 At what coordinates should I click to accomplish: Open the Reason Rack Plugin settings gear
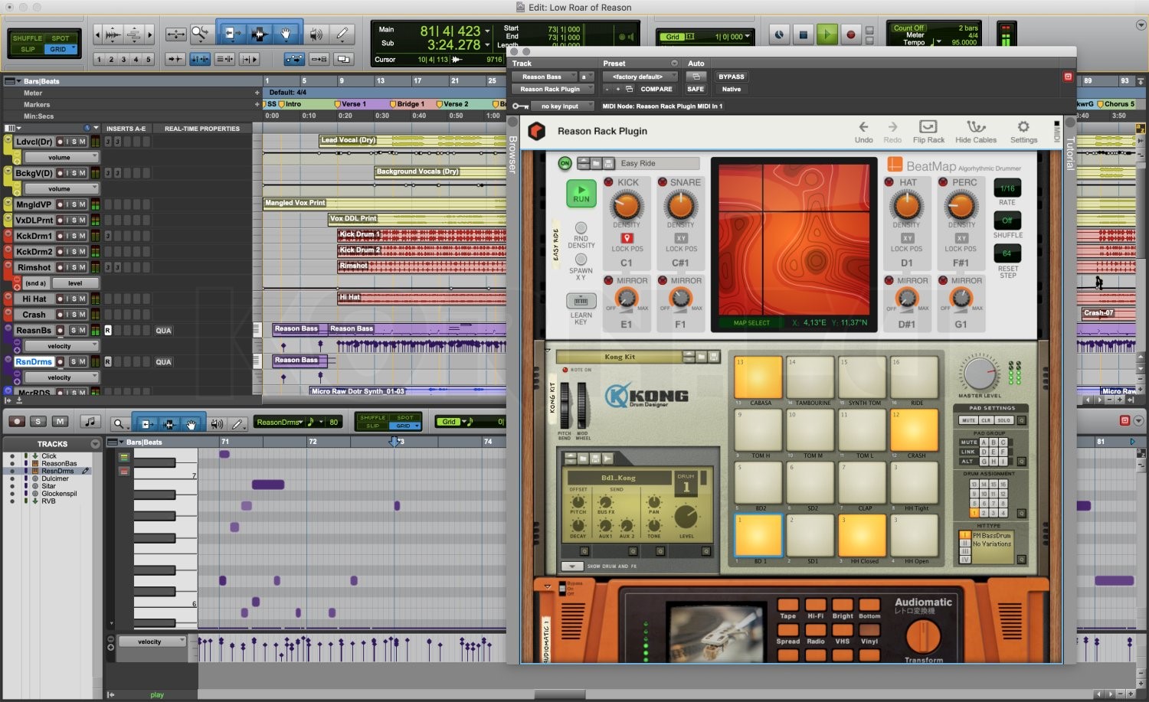pyautogui.click(x=1023, y=130)
